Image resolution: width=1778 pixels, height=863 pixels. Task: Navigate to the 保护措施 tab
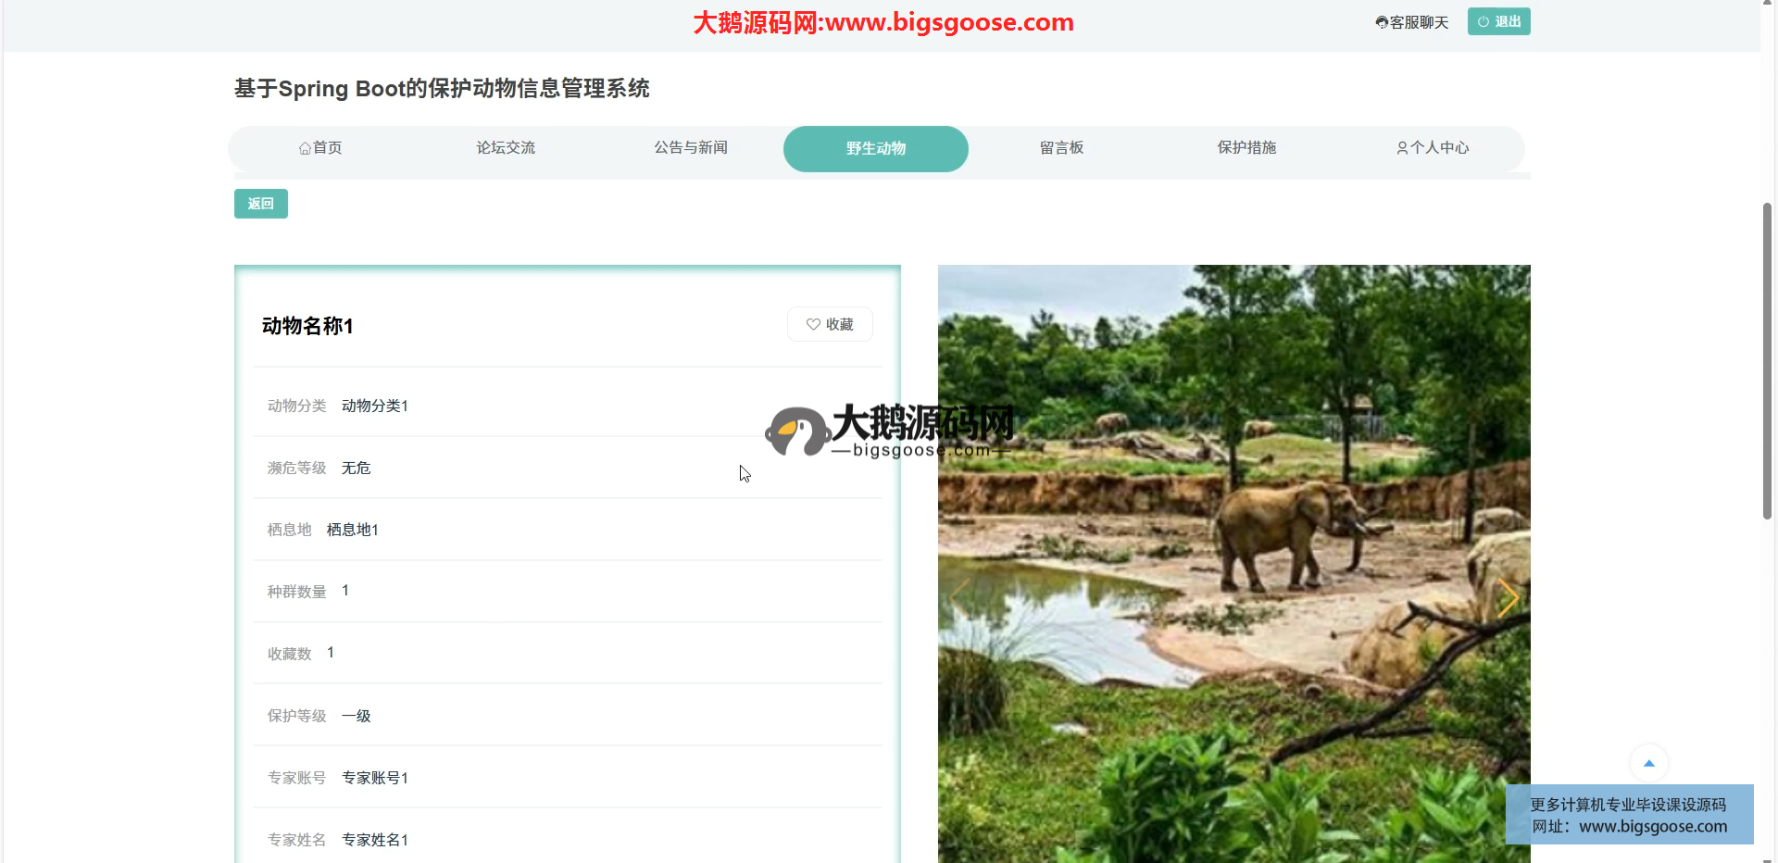pyautogui.click(x=1246, y=148)
